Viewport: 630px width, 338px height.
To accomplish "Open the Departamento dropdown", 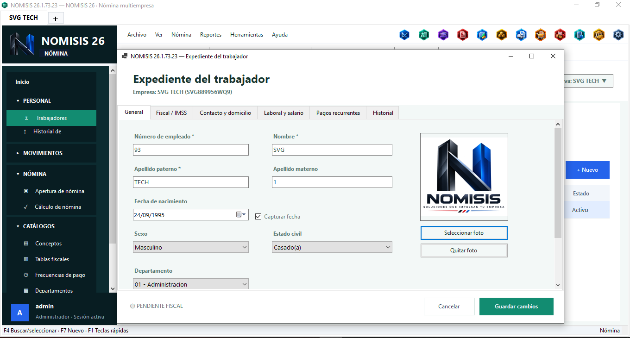I will pyautogui.click(x=191, y=284).
